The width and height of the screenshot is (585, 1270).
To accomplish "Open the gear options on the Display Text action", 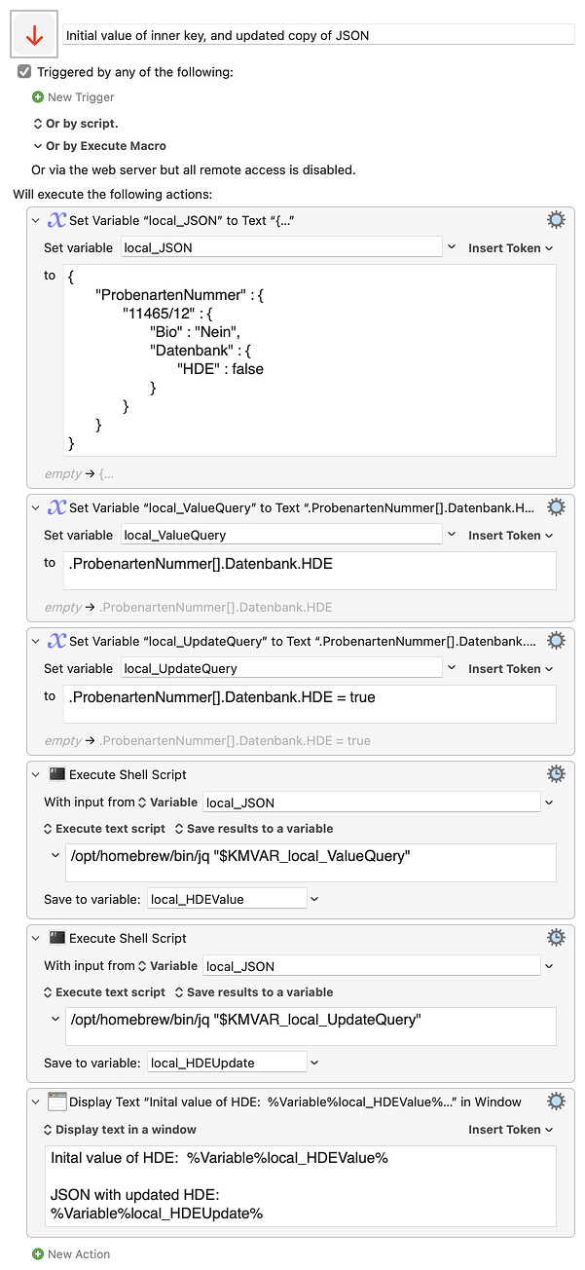I will pos(556,1101).
